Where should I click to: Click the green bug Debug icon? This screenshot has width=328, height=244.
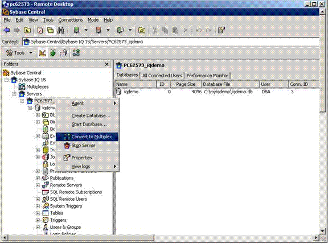pyautogui.click(x=53, y=53)
